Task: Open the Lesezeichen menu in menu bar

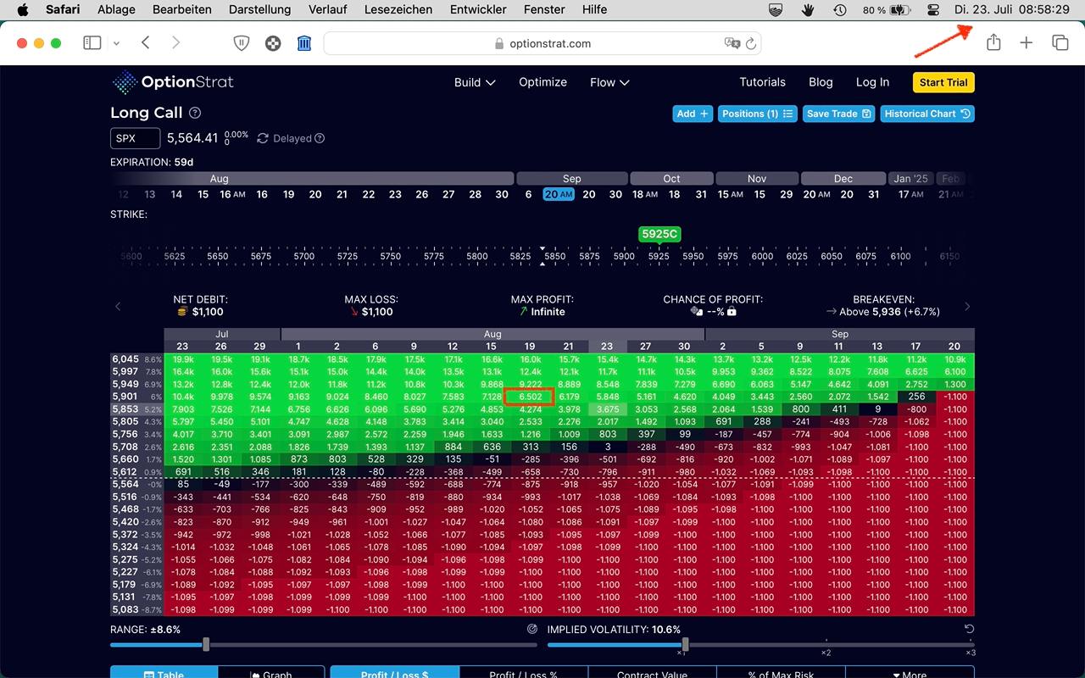Action: (398, 9)
